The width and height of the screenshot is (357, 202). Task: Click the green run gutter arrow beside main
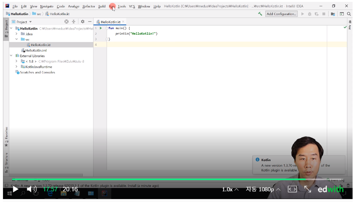pos(100,28)
